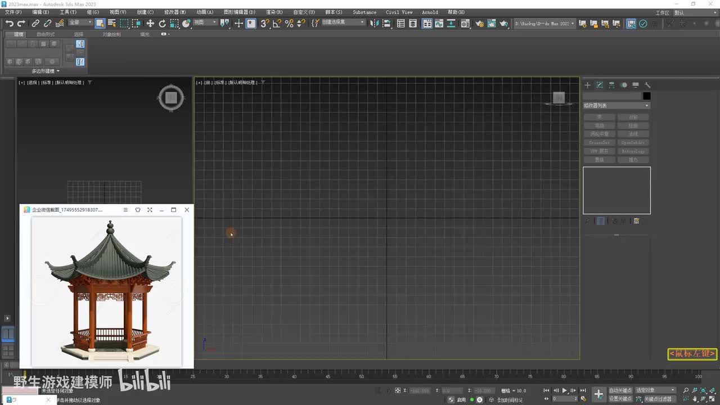Click the 添加时间标记 time tag label

pyautogui.click(x=510, y=400)
